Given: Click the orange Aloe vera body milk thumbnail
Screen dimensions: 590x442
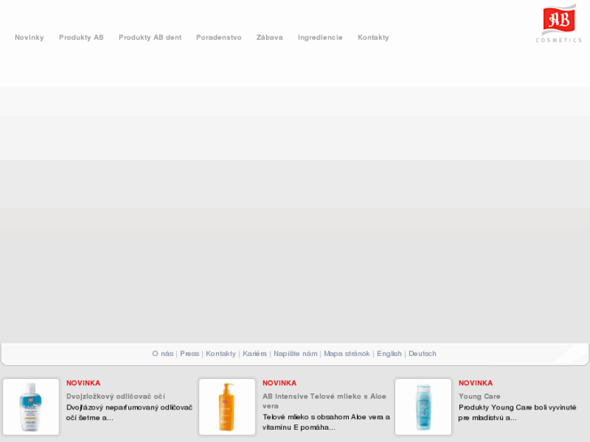Looking at the screenshot, I should pyautogui.click(x=227, y=407).
